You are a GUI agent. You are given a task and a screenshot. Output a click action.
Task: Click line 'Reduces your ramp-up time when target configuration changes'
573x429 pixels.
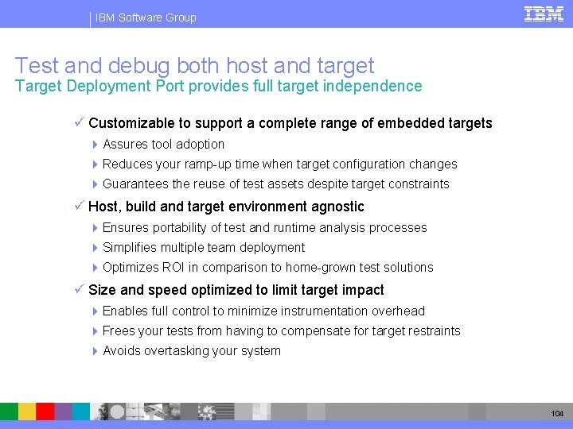click(280, 164)
